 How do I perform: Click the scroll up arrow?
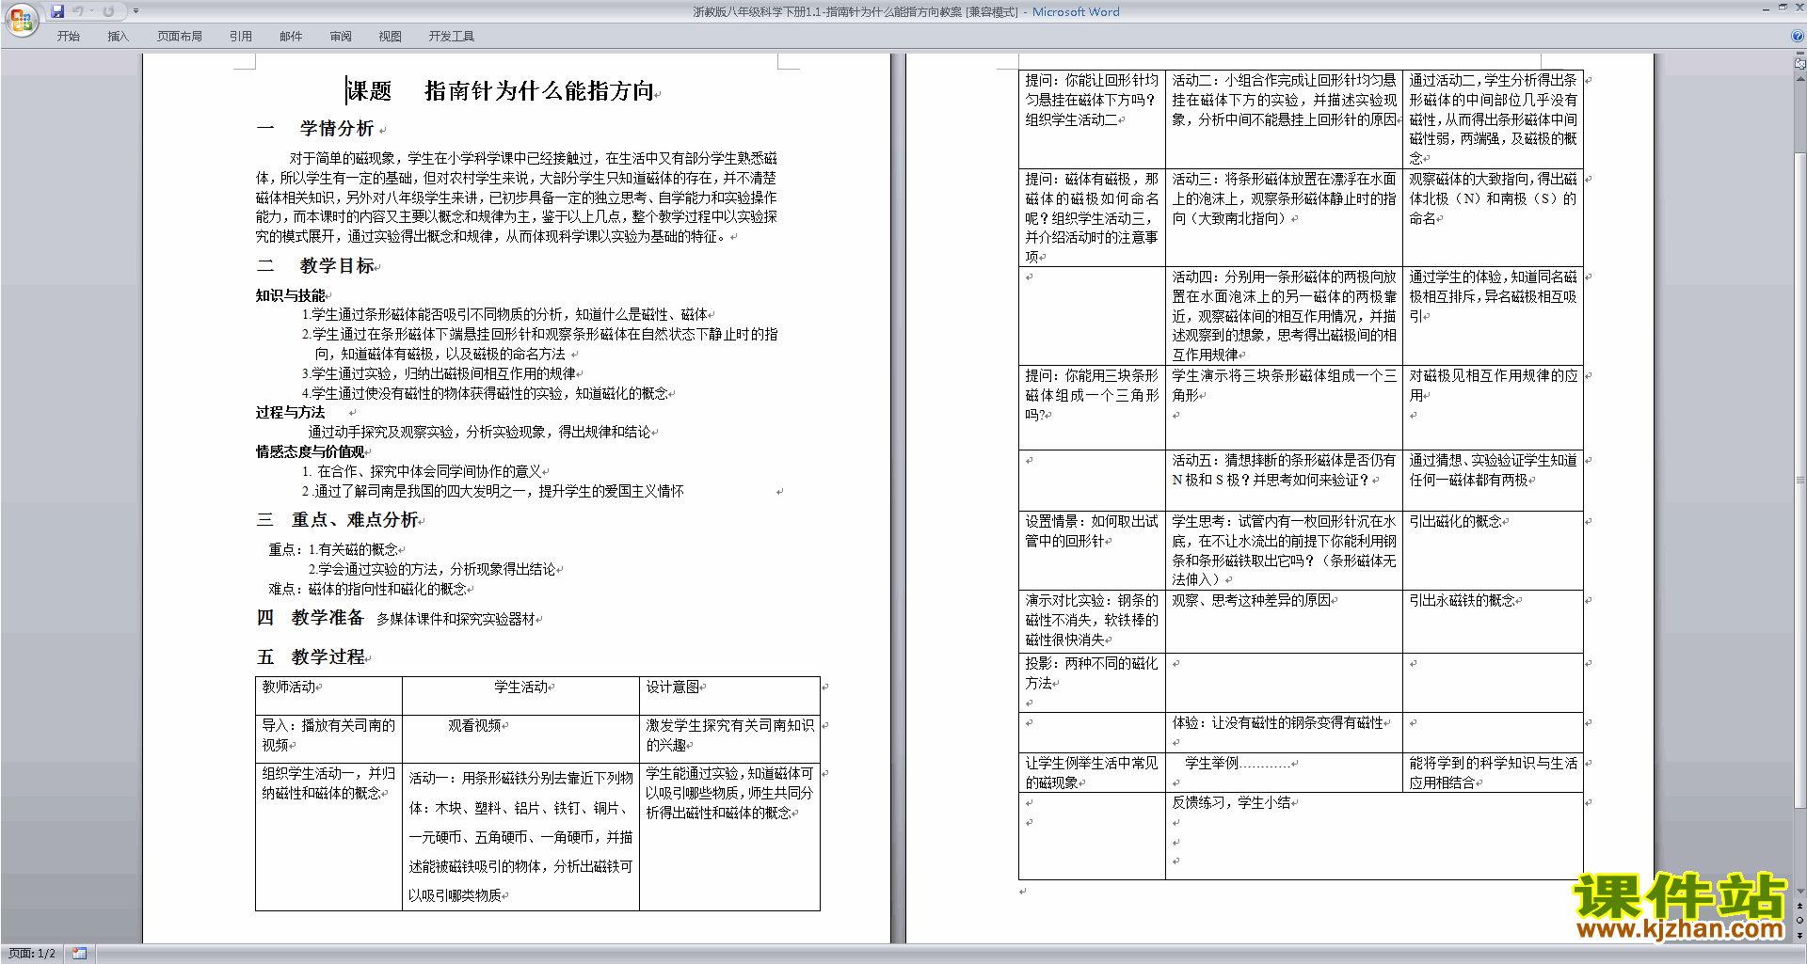pos(1799,78)
